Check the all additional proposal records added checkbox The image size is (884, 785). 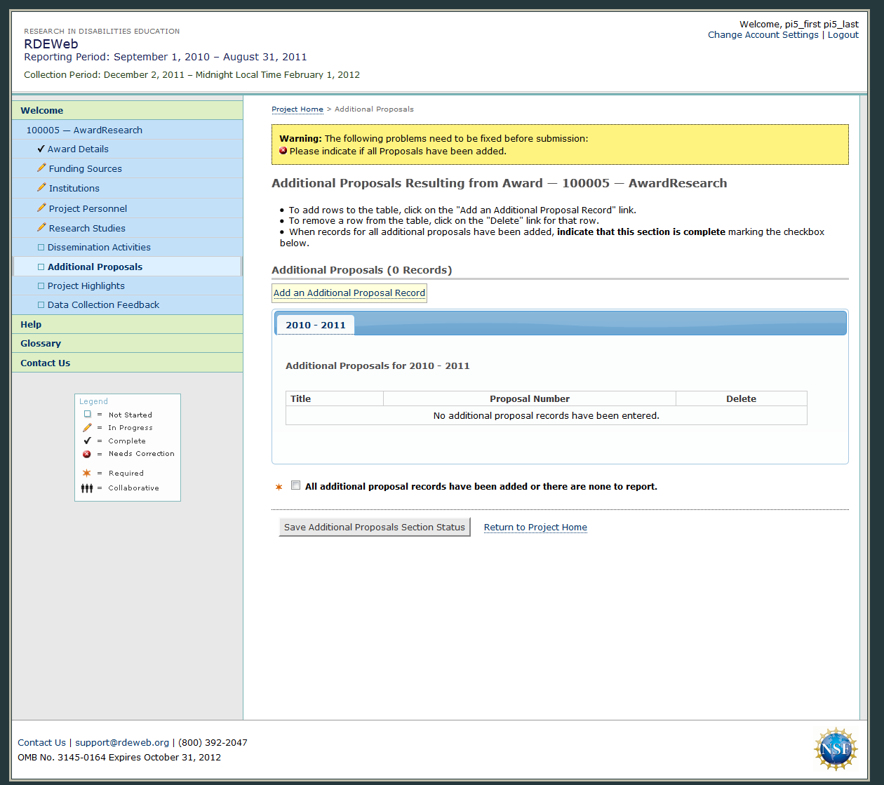coord(296,485)
